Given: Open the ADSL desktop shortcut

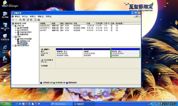Looking at the screenshot, I should 5,59.
